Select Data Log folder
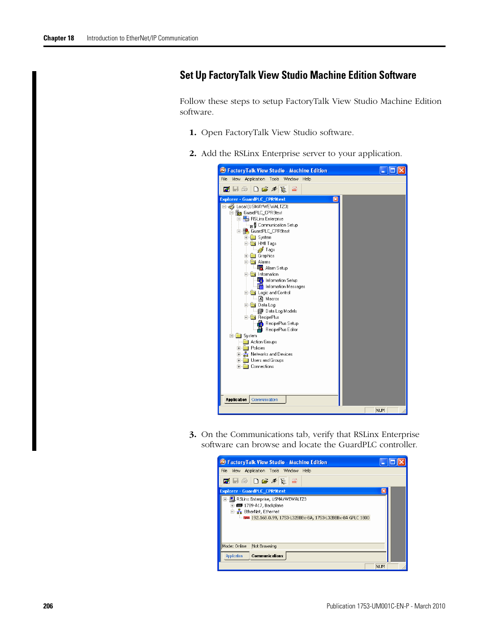 [267, 305]
